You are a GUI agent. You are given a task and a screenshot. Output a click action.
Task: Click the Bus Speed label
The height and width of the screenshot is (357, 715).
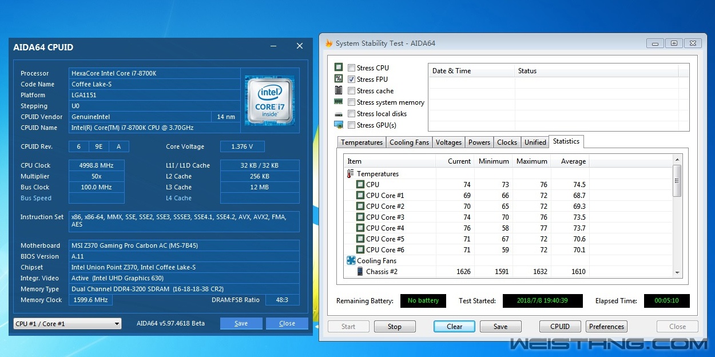point(36,198)
